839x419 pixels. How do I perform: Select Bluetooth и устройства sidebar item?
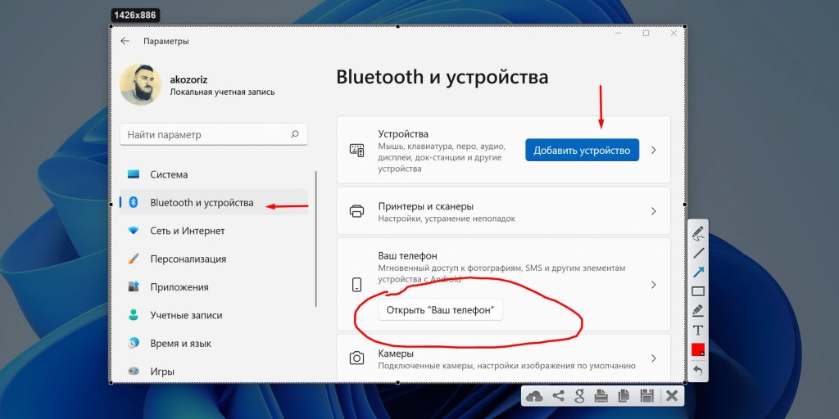[214, 203]
